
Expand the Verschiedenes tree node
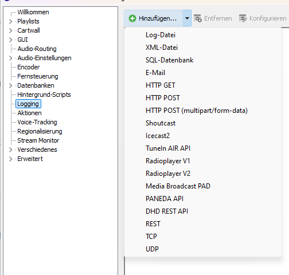[x=11, y=150]
